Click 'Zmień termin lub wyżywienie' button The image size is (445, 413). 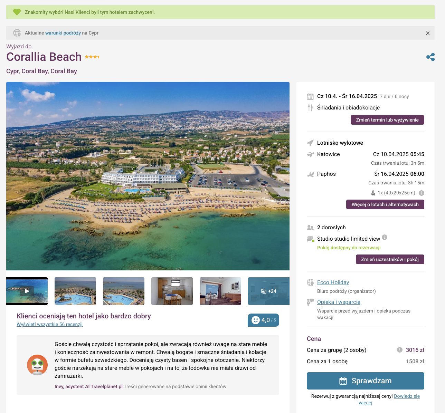pos(387,120)
